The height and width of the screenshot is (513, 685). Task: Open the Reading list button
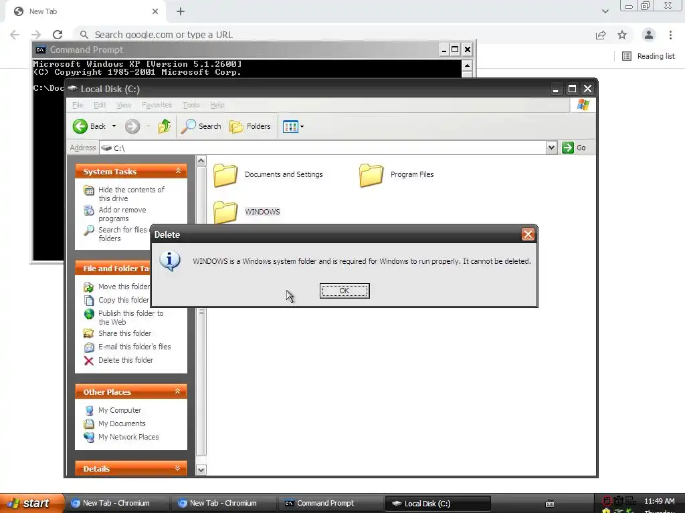click(x=648, y=56)
